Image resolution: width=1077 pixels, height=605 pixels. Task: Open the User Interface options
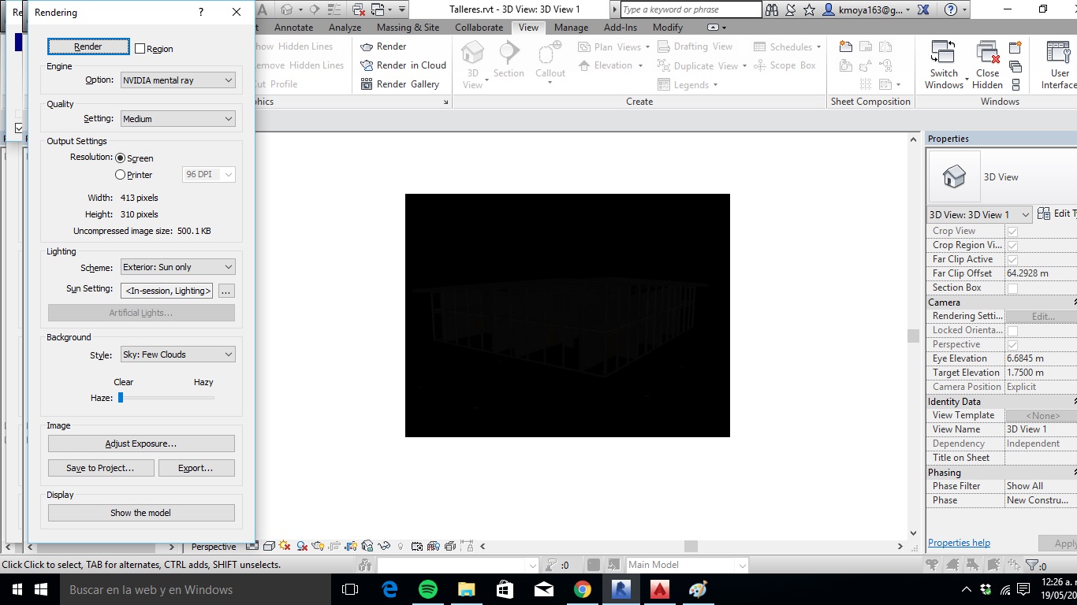[x=1058, y=55]
